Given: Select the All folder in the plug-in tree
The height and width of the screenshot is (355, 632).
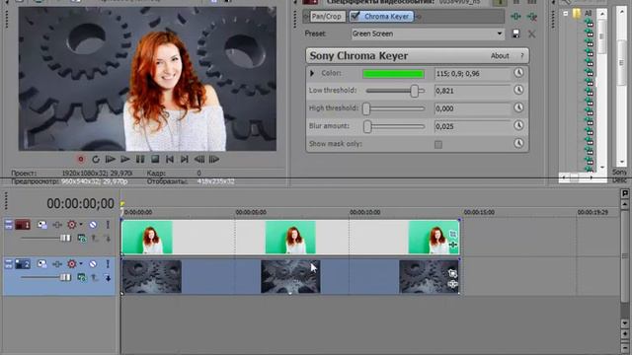Looking at the screenshot, I should tap(588, 13).
